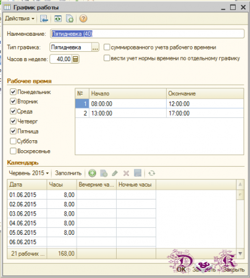Screen dimensions: 250x278
Task: Click the help question mark icon
Action: click(x=83, y=19)
